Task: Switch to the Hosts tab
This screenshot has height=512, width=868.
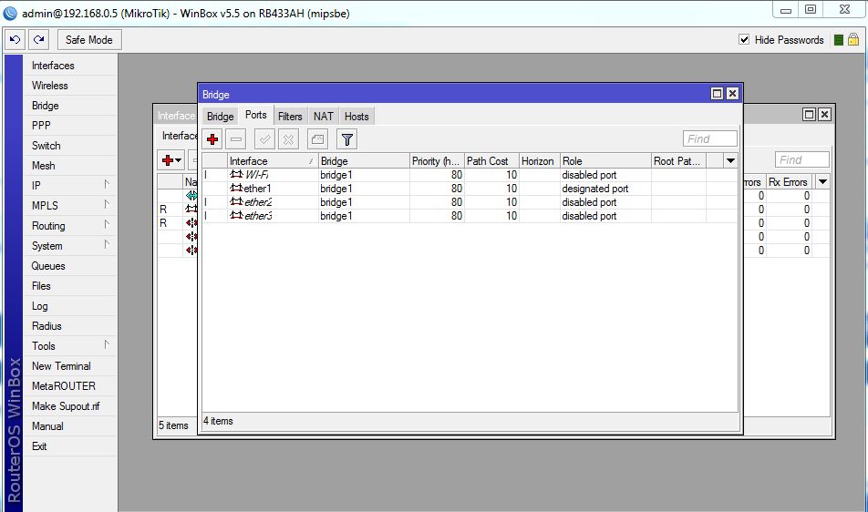Action: (x=356, y=117)
